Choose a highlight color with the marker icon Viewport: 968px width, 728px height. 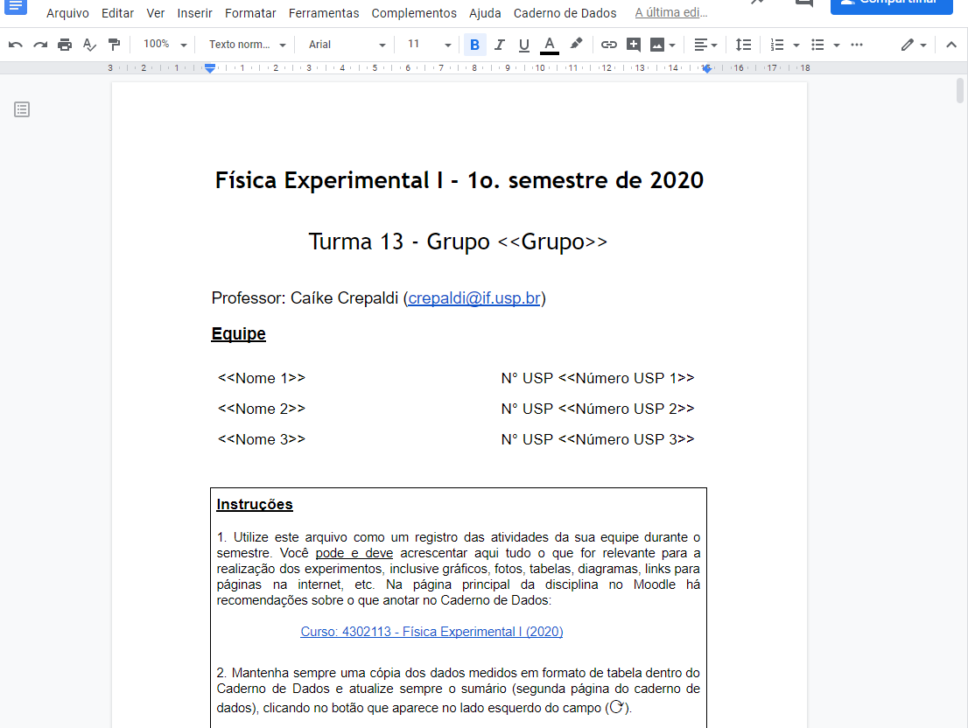pos(576,45)
